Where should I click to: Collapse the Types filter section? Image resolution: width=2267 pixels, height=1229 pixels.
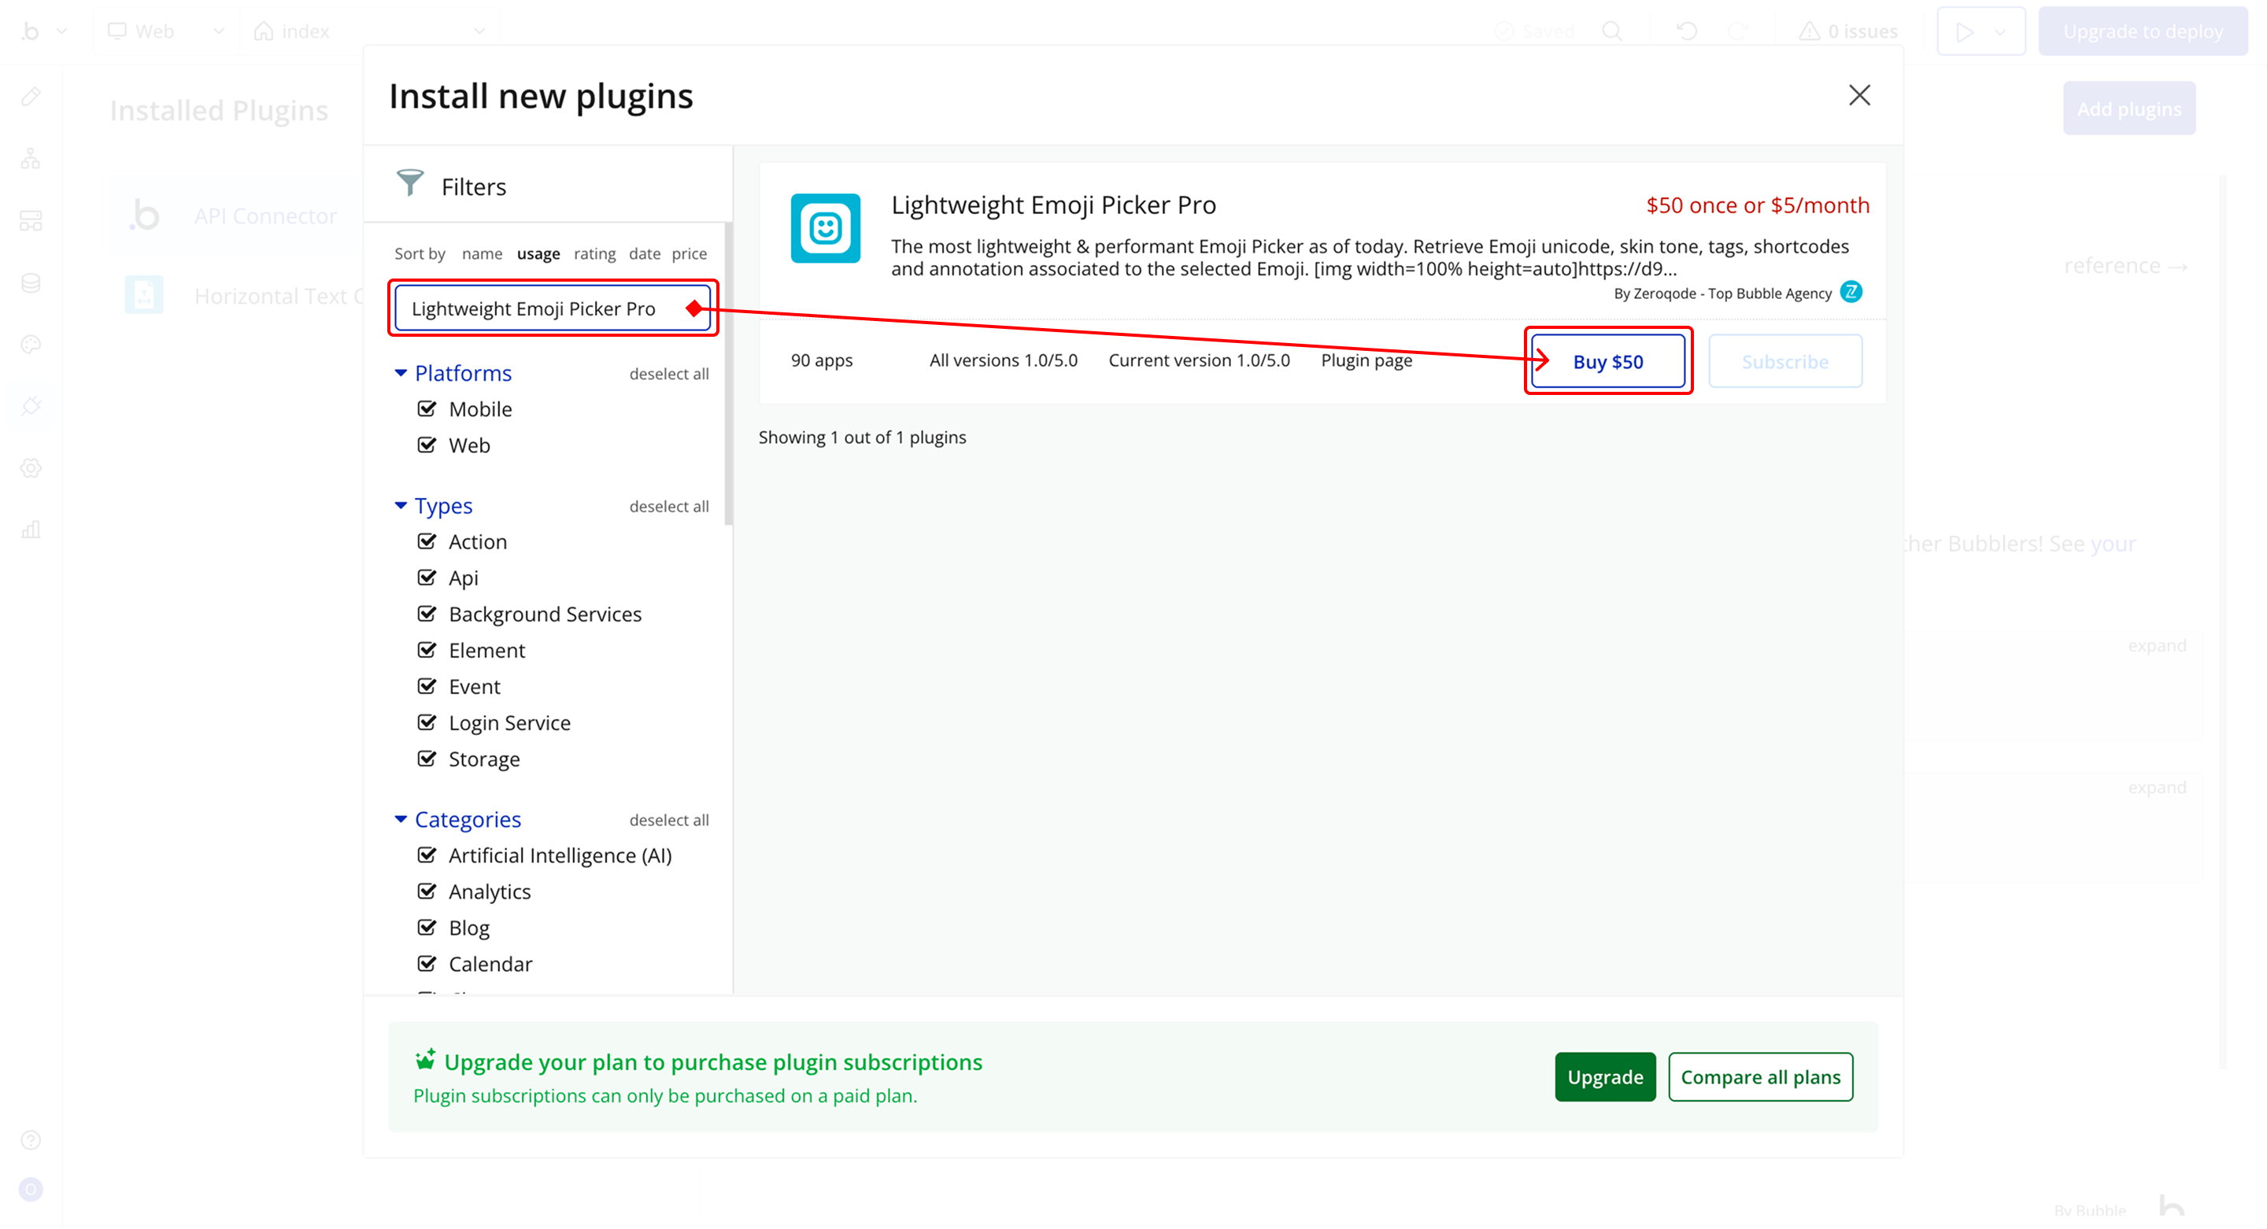coord(401,506)
